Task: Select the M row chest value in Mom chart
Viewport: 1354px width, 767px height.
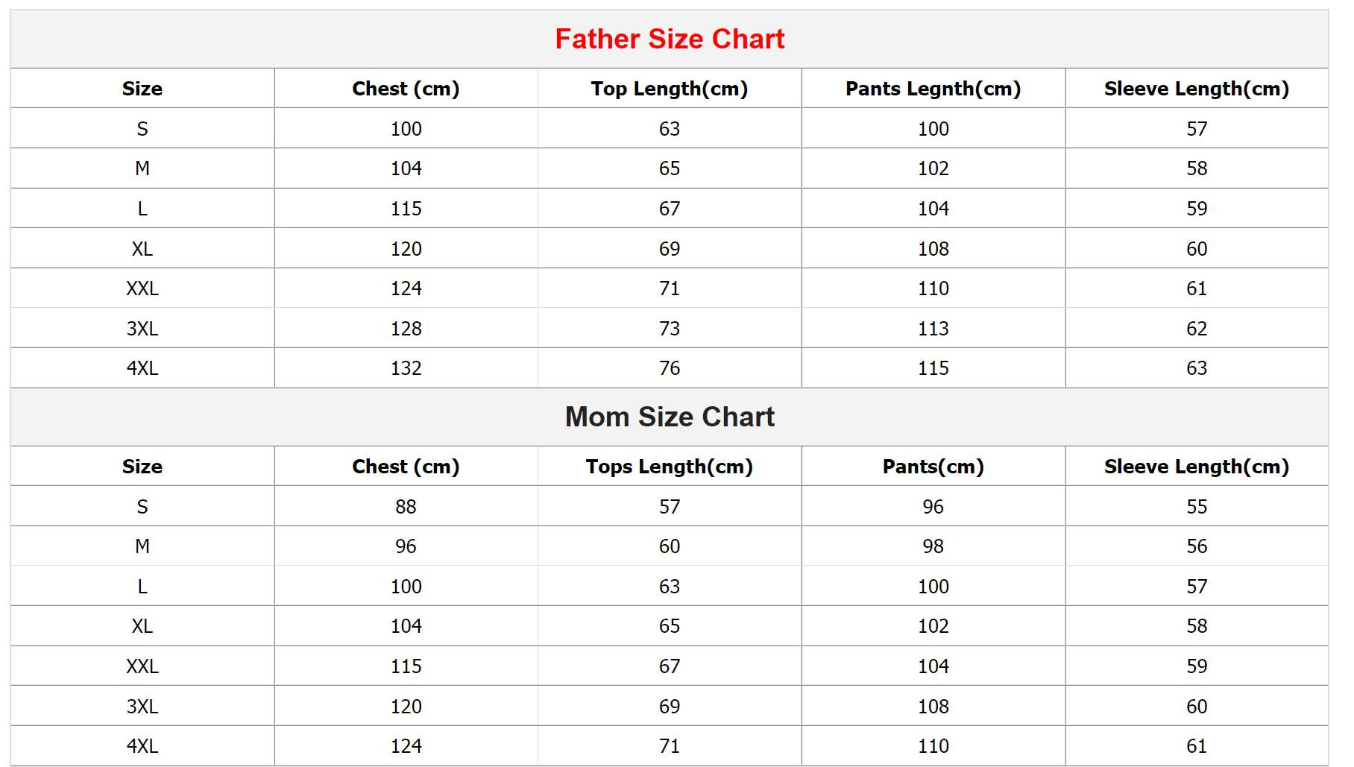Action: coord(406,546)
